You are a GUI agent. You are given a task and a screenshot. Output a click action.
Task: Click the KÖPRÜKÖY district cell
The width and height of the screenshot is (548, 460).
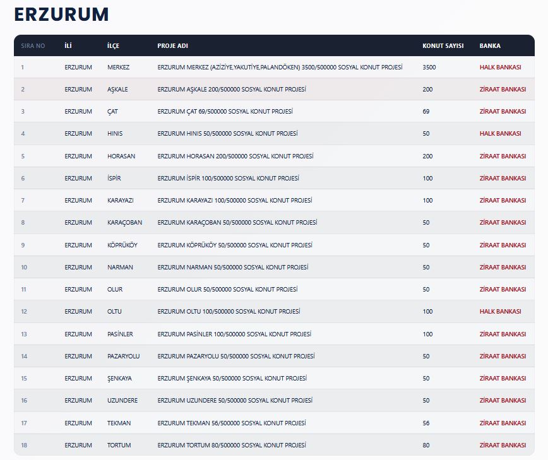[122, 245]
